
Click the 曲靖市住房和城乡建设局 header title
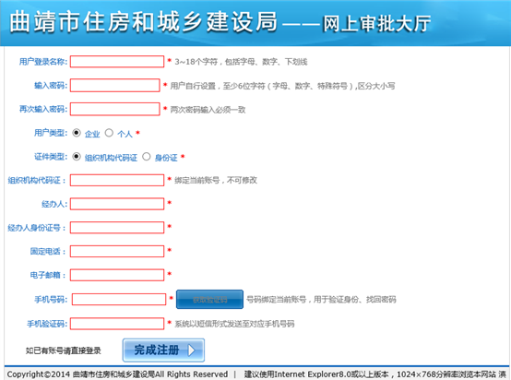pos(143,22)
